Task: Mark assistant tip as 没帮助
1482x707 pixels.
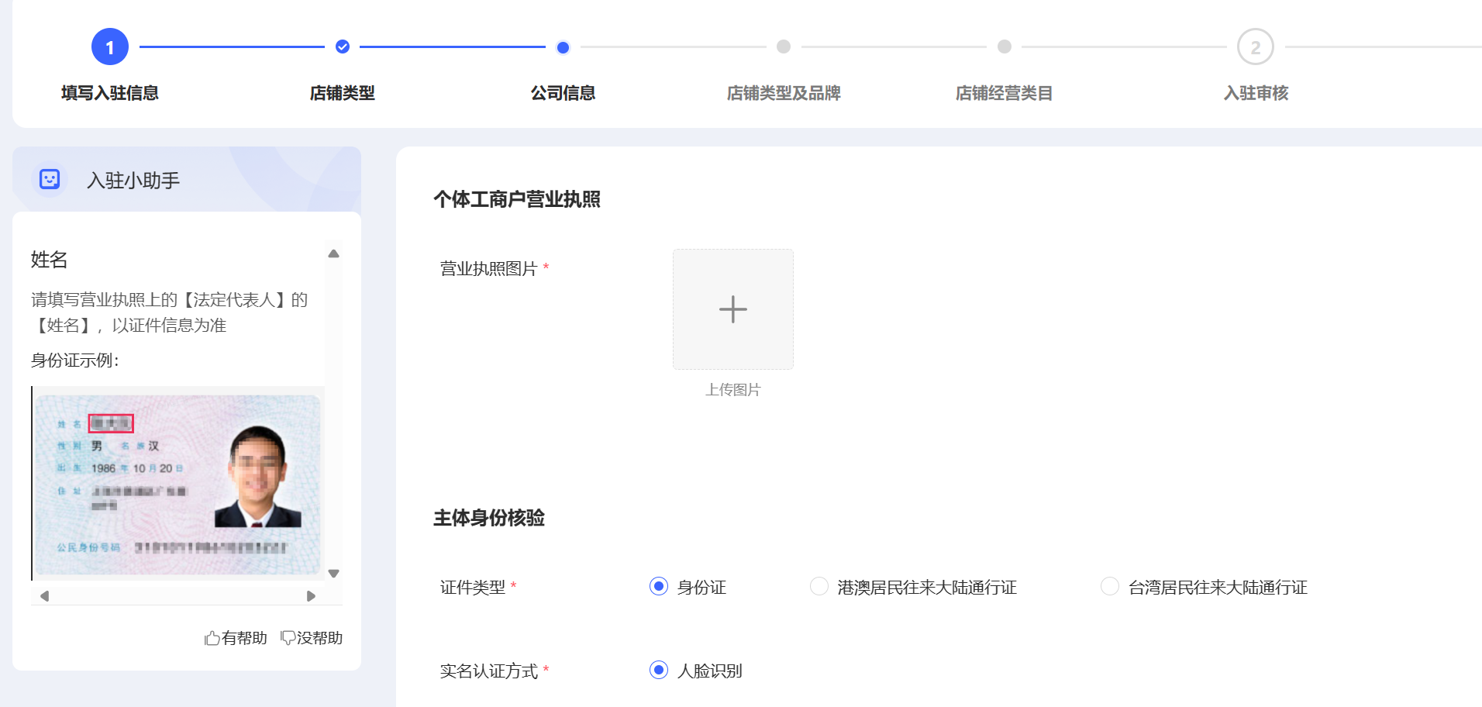Action: coord(312,638)
